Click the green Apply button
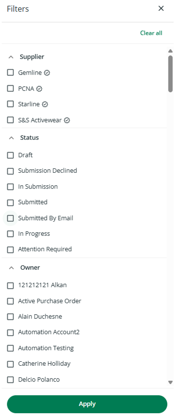This screenshot has width=177, height=415. 87,404
